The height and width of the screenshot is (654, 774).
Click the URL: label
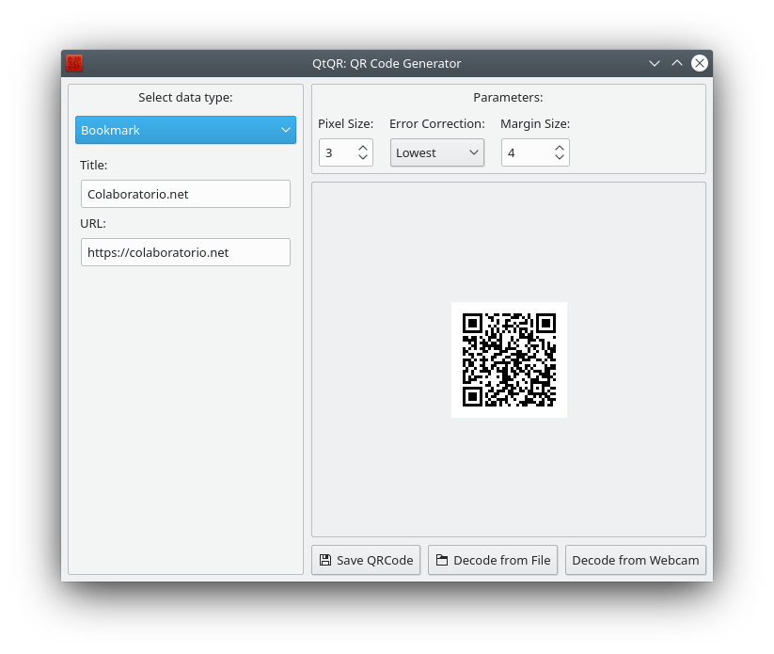pyautogui.click(x=93, y=224)
